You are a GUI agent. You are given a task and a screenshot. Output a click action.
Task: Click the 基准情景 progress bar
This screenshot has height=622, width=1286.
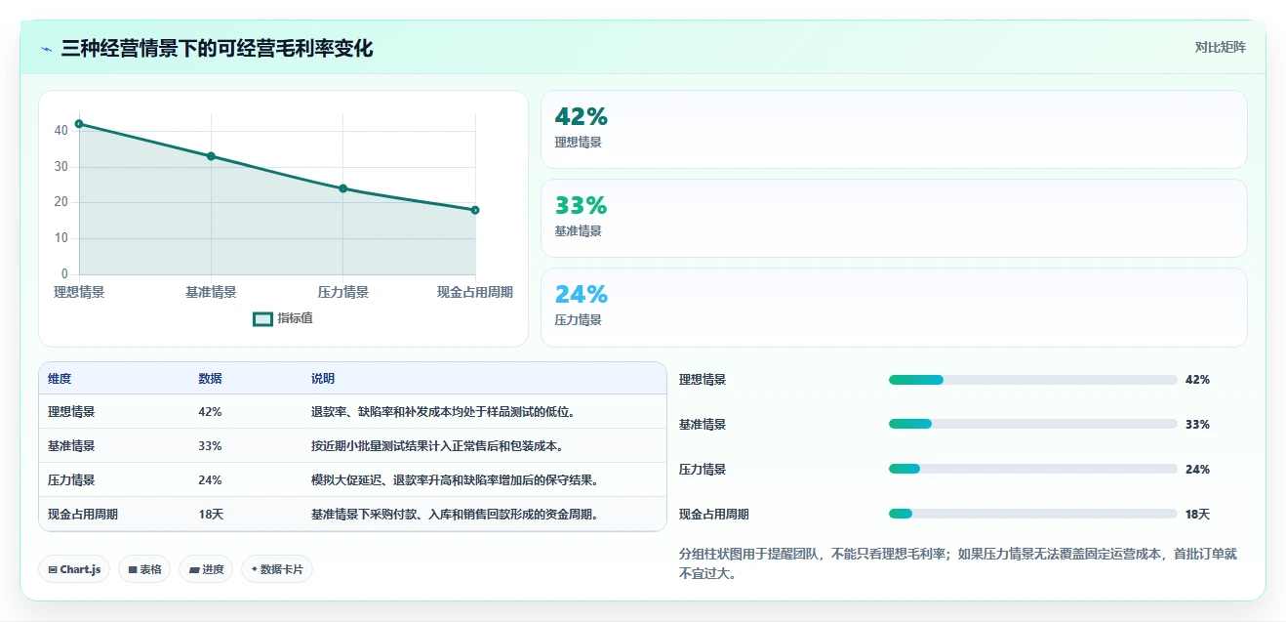(x=1032, y=425)
